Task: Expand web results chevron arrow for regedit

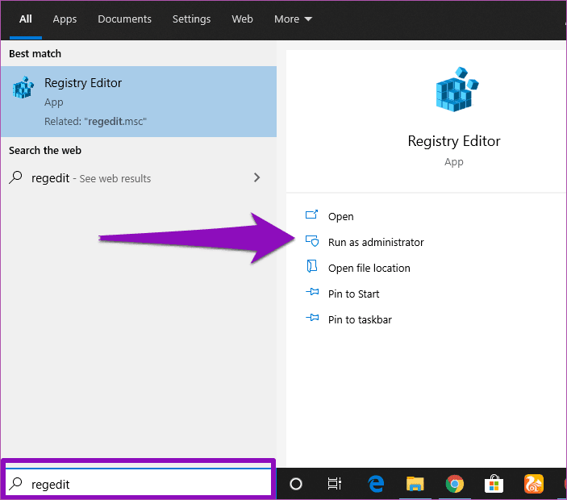Action: [x=256, y=177]
